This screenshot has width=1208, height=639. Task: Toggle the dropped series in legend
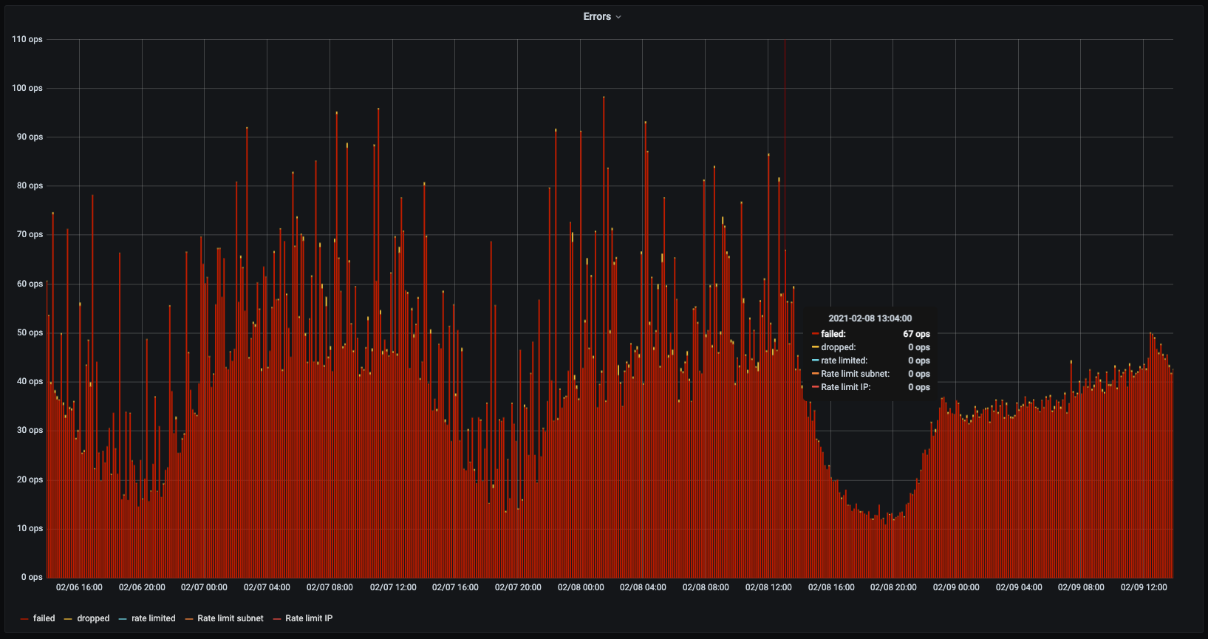93,618
